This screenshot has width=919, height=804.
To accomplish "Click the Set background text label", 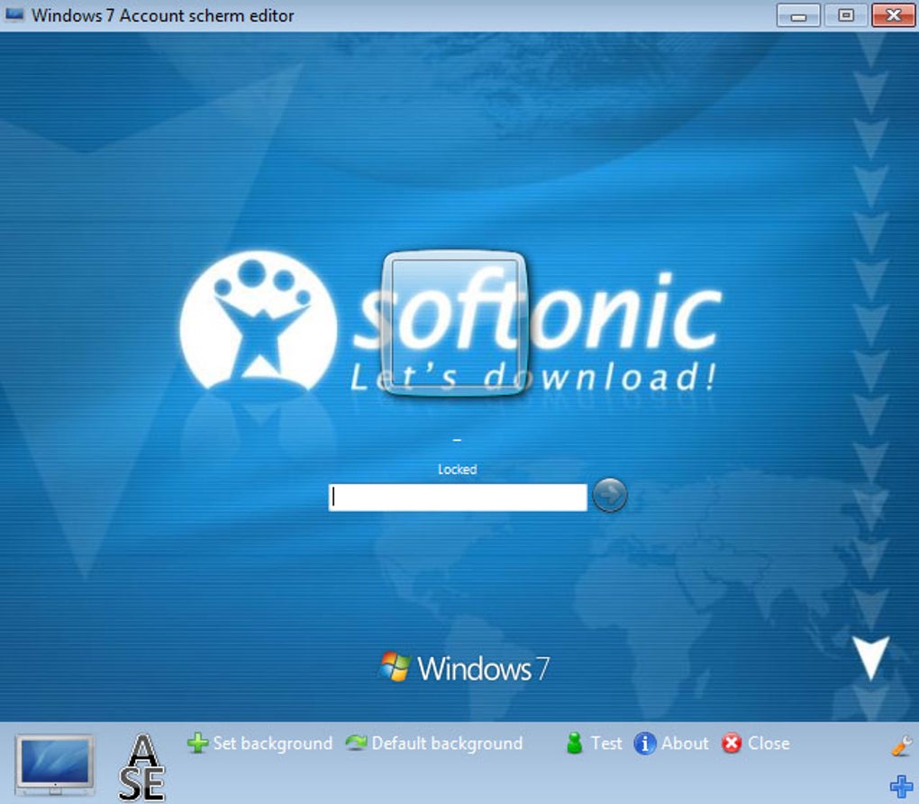I will pyautogui.click(x=271, y=744).
